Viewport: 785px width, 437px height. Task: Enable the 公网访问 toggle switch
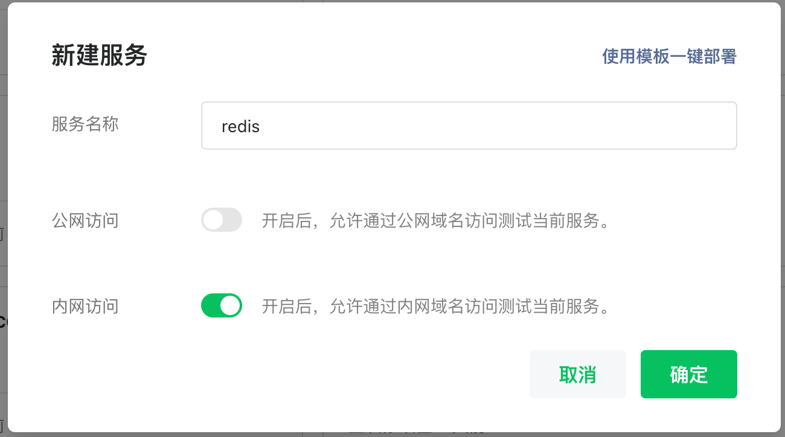pos(222,220)
